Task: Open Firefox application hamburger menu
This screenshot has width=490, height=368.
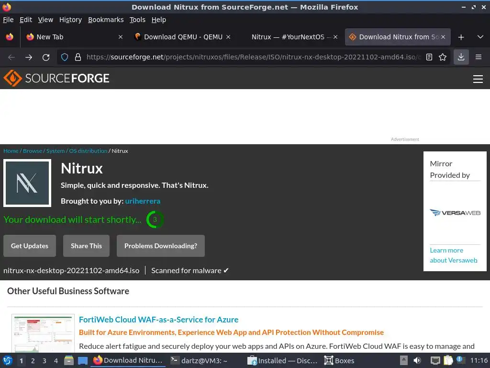Action: pos(479,57)
